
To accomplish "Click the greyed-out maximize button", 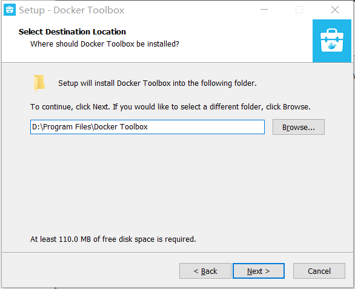I will pyautogui.click(x=299, y=10).
